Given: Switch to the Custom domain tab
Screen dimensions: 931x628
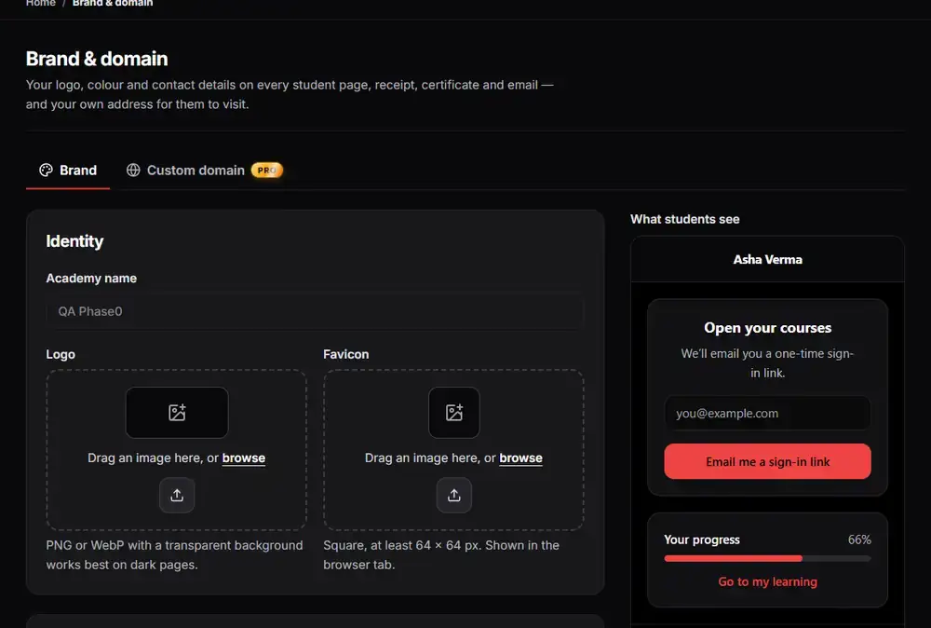Looking at the screenshot, I should point(204,171).
